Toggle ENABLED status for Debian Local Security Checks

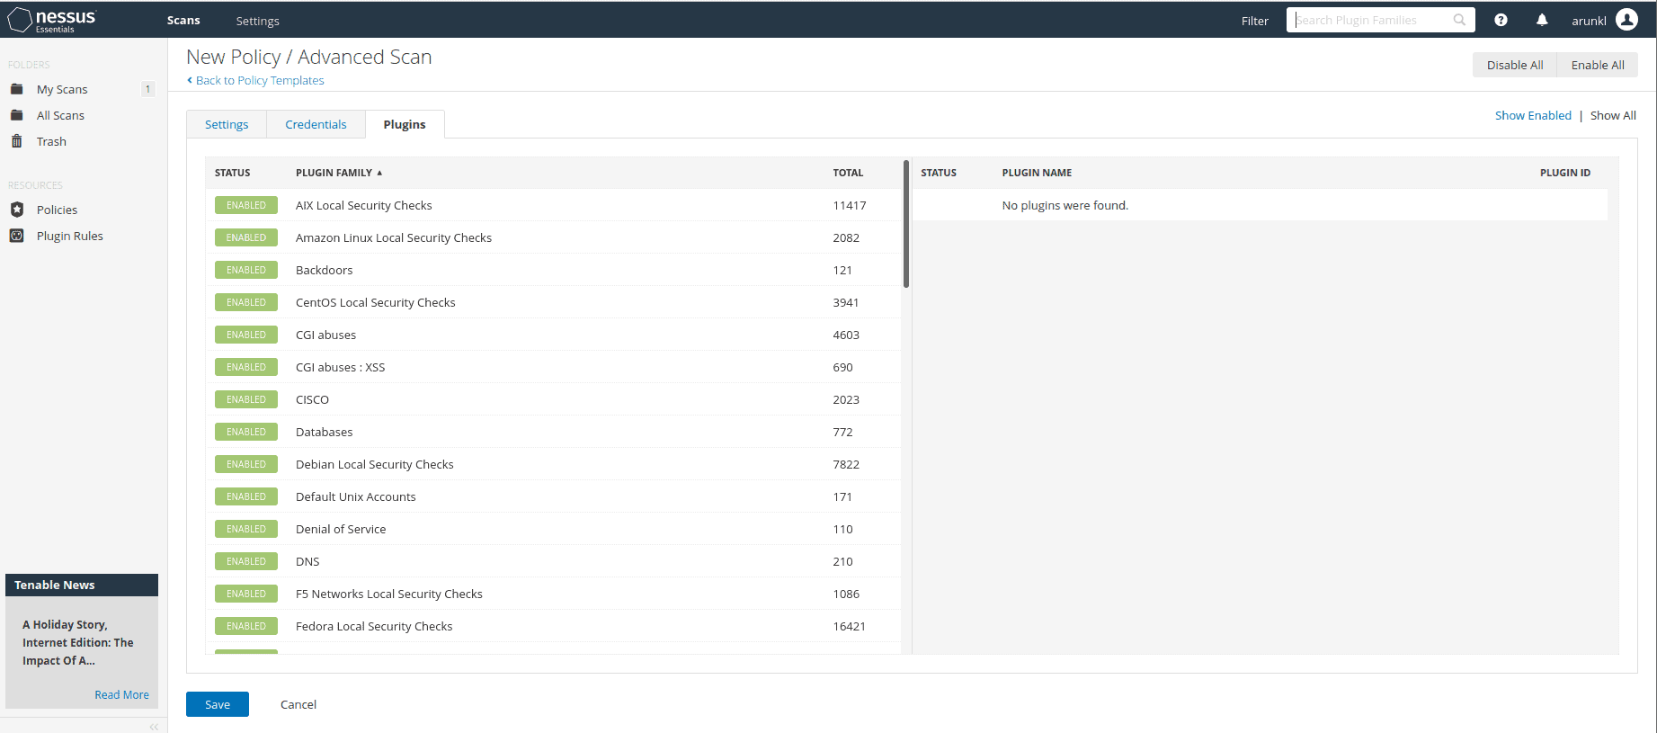246,464
